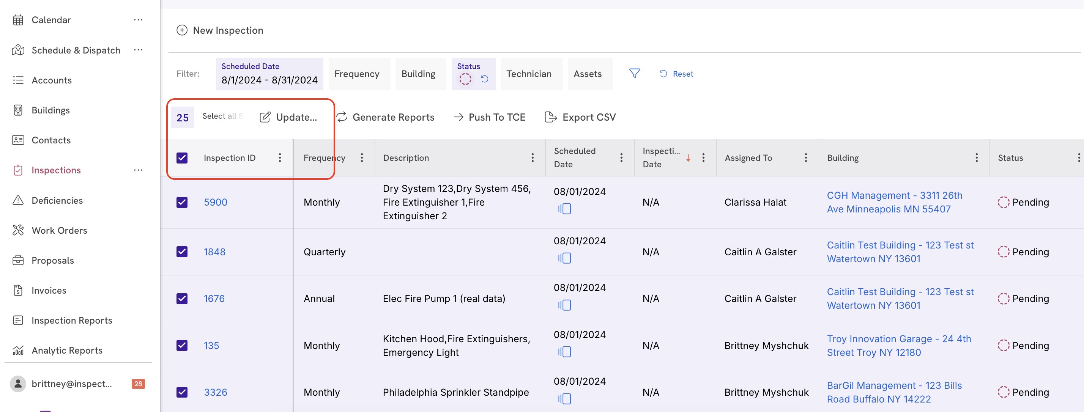Viewport: 1084px width, 412px height.
Task: Open the Calendar section in sidebar
Action: pos(51,20)
